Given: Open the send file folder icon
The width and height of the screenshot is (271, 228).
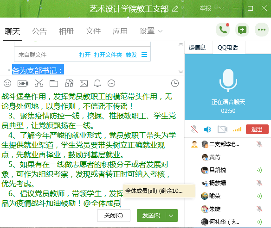Looking at the screenshot, I should tap(54, 84).
